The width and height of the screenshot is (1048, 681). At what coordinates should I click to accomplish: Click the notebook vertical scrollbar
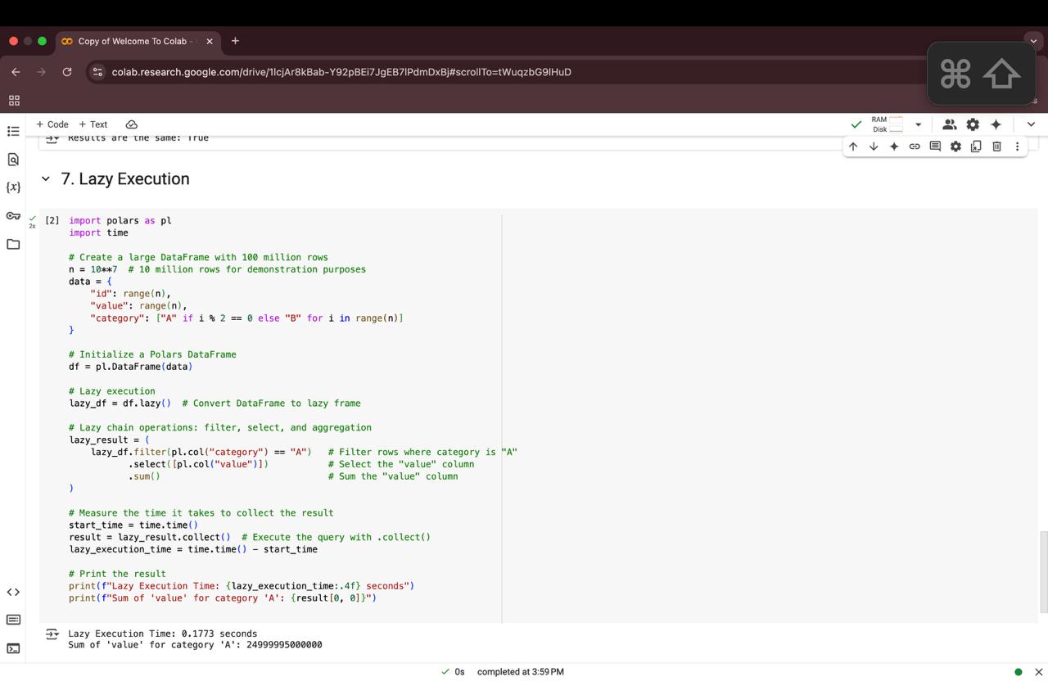(1043, 571)
